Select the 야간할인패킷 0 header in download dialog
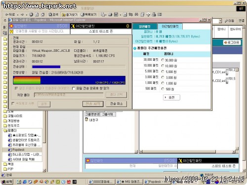Screen dimensions: 247x185 click(101, 26)
